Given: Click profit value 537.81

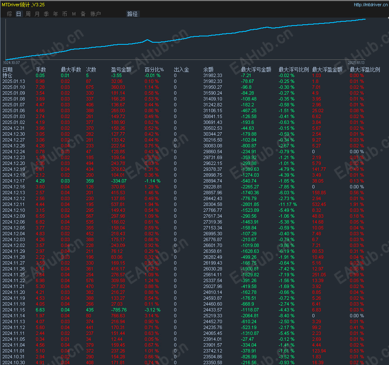Looking at the screenshot, I should pos(118,204).
